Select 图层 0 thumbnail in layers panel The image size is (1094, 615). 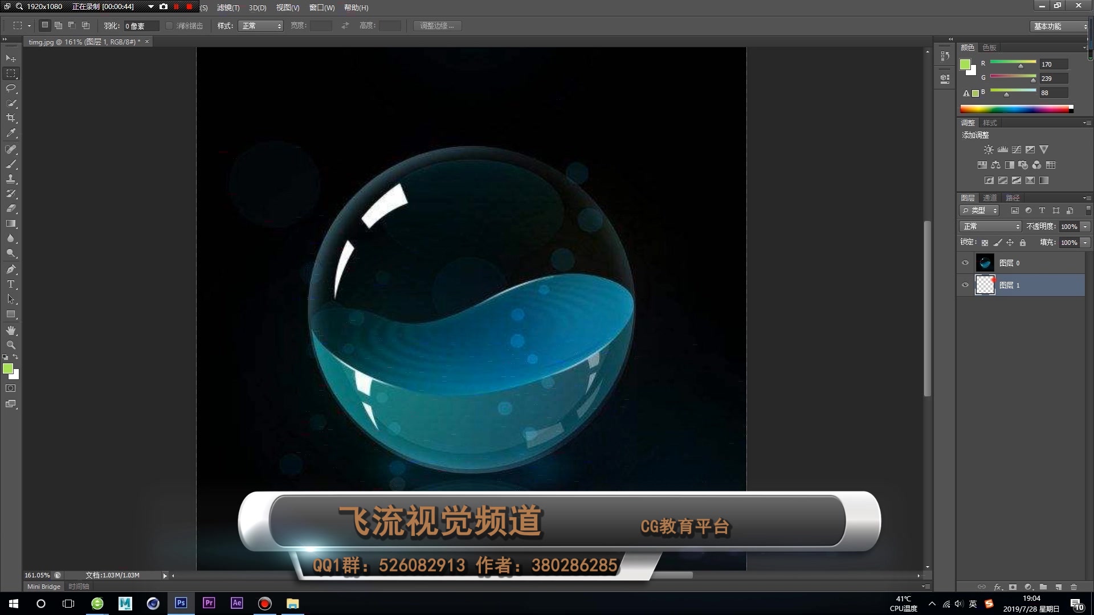coord(985,262)
